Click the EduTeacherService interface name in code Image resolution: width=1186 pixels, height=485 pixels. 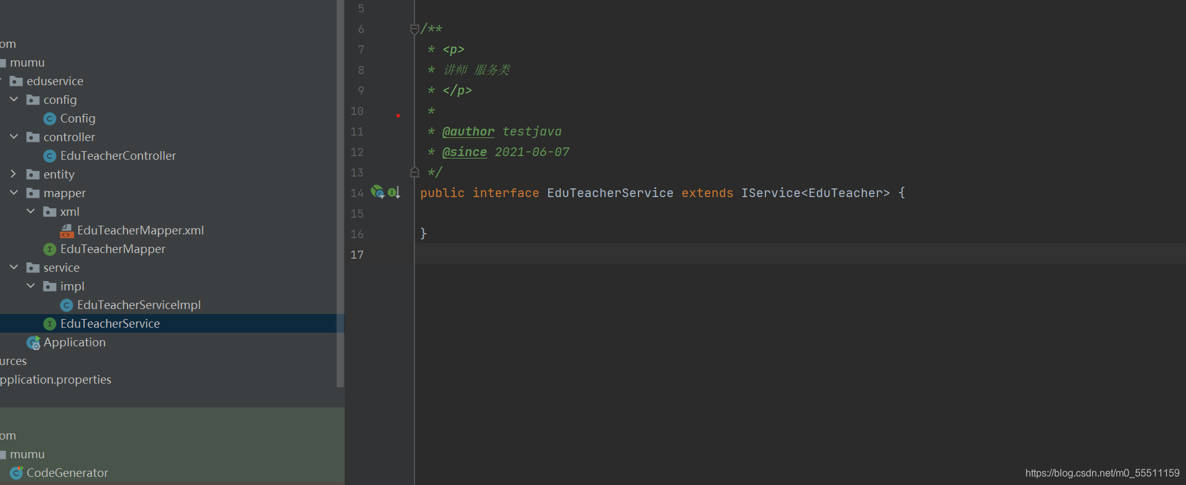click(x=610, y=193)
